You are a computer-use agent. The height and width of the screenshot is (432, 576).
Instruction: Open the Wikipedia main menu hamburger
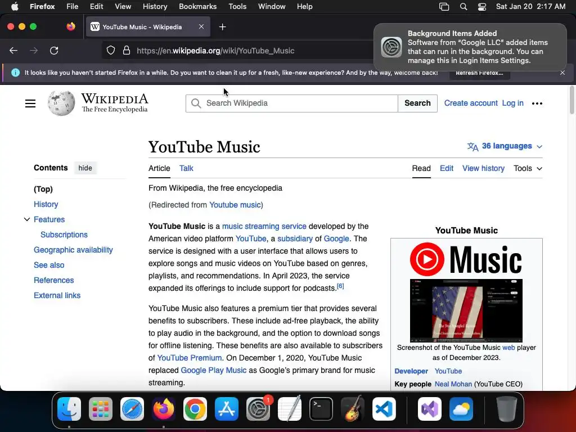pyautogui.click(x=30, y=103)
